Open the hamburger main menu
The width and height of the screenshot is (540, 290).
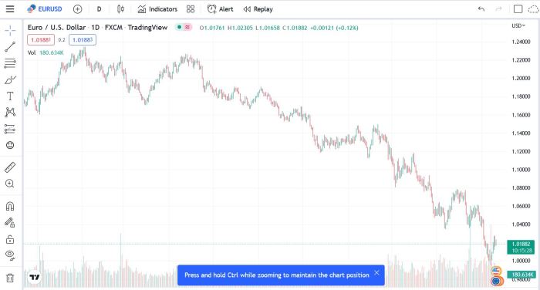click(x=10, y=9)
